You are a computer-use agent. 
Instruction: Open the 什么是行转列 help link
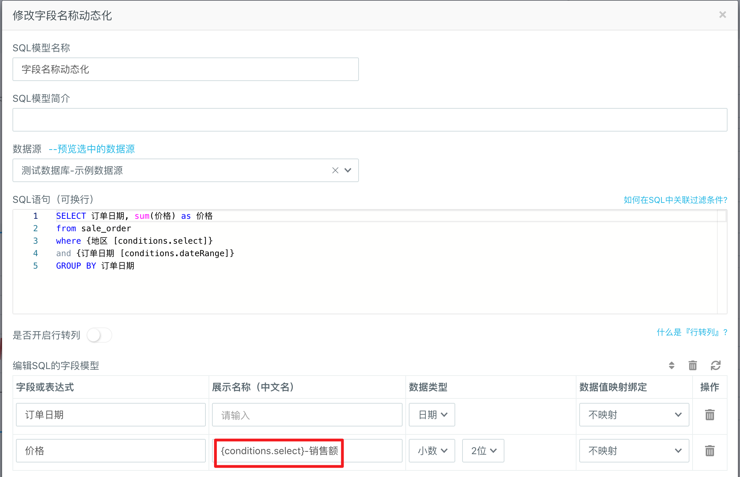(692, 332)
